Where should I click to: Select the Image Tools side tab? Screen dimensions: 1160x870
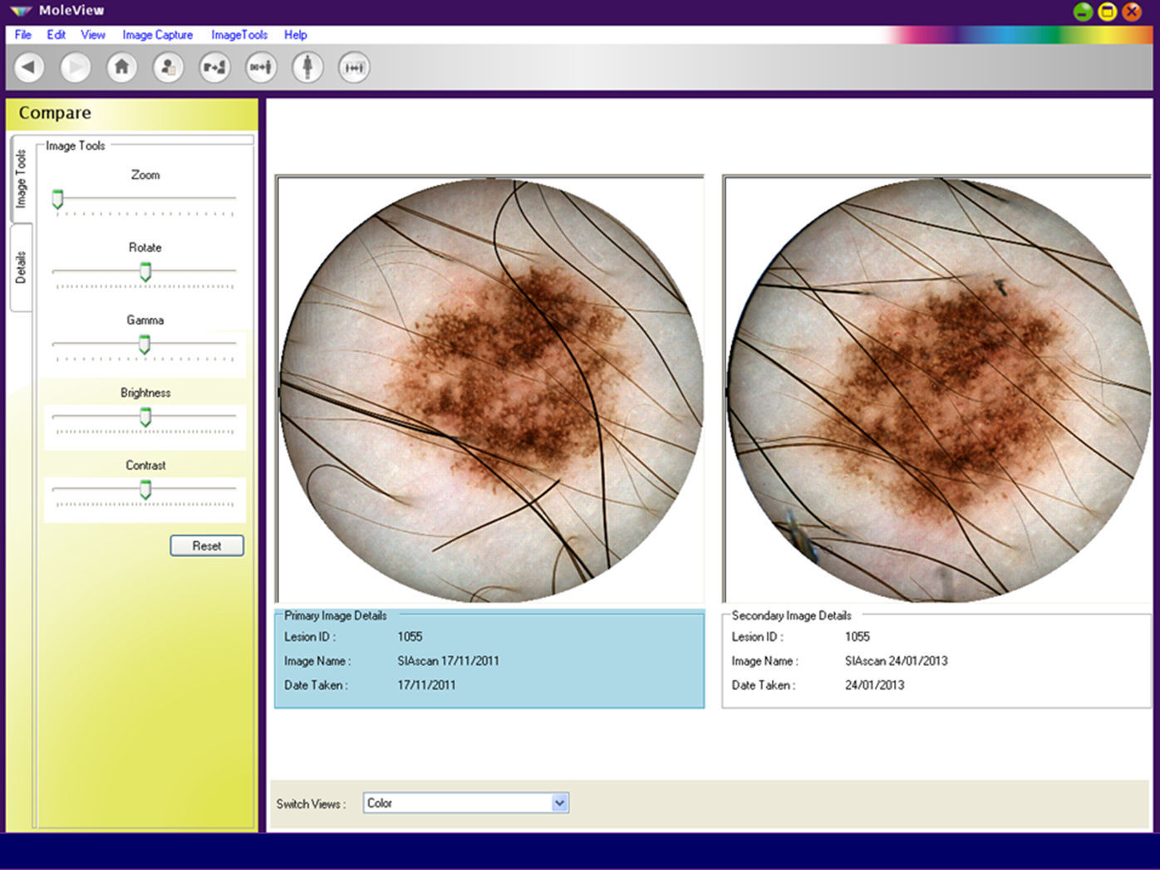[x=21, y=178]
